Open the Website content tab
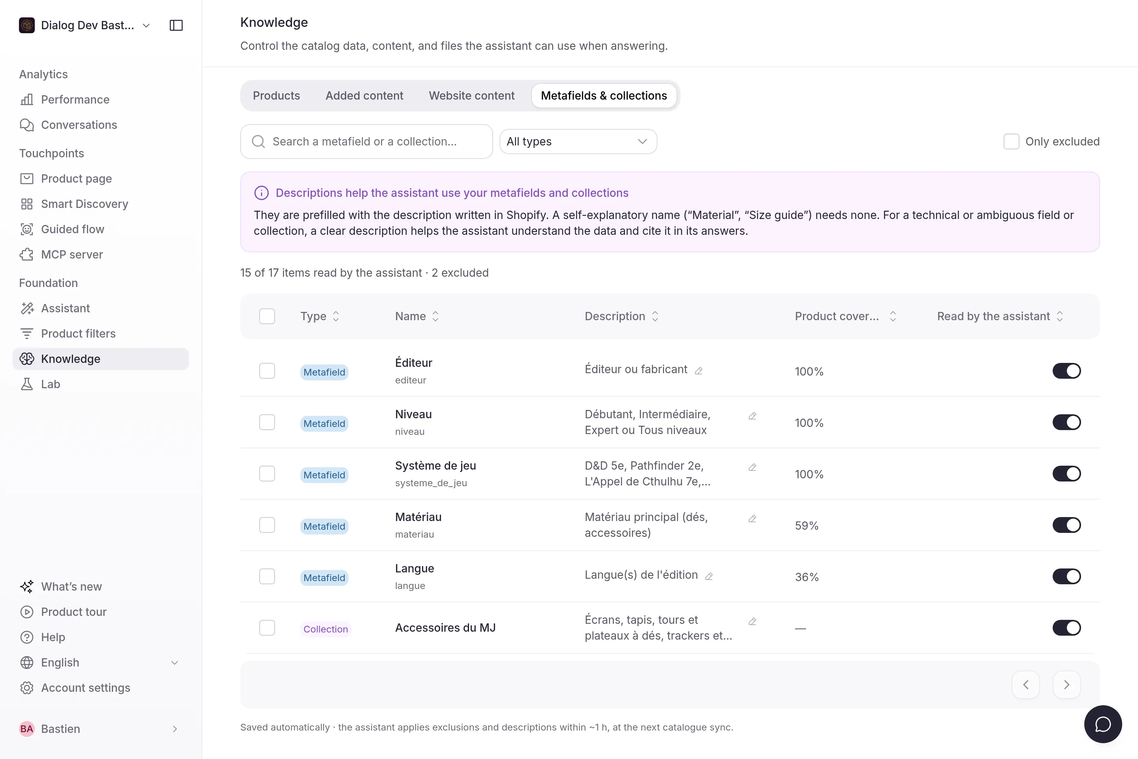 pos(472,95)
